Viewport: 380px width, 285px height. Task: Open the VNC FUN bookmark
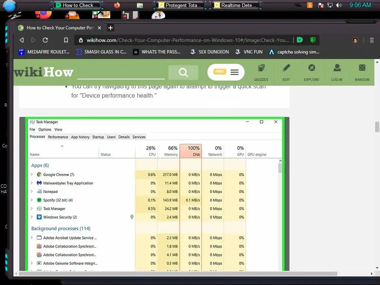249,52
